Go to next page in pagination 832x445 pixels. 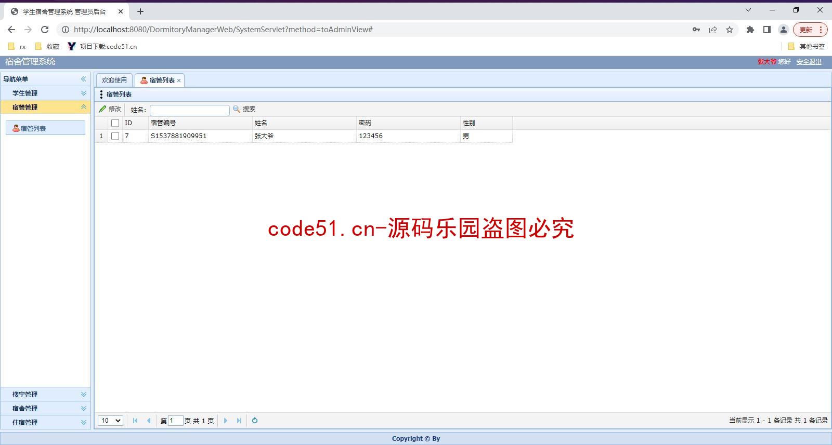tap(226, 421)
